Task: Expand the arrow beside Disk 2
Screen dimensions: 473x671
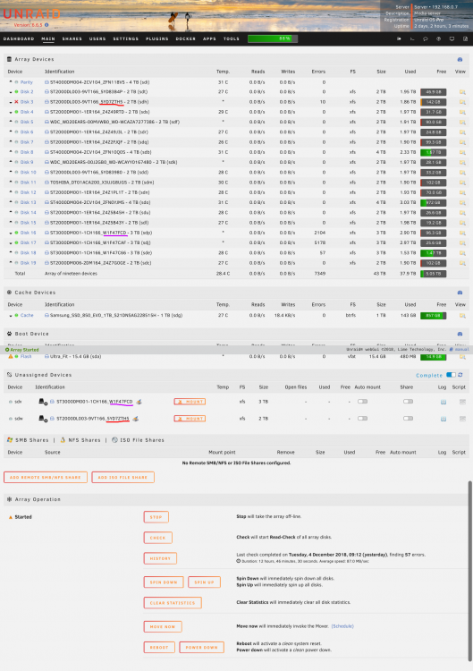Action: click(x=11, y=92)
